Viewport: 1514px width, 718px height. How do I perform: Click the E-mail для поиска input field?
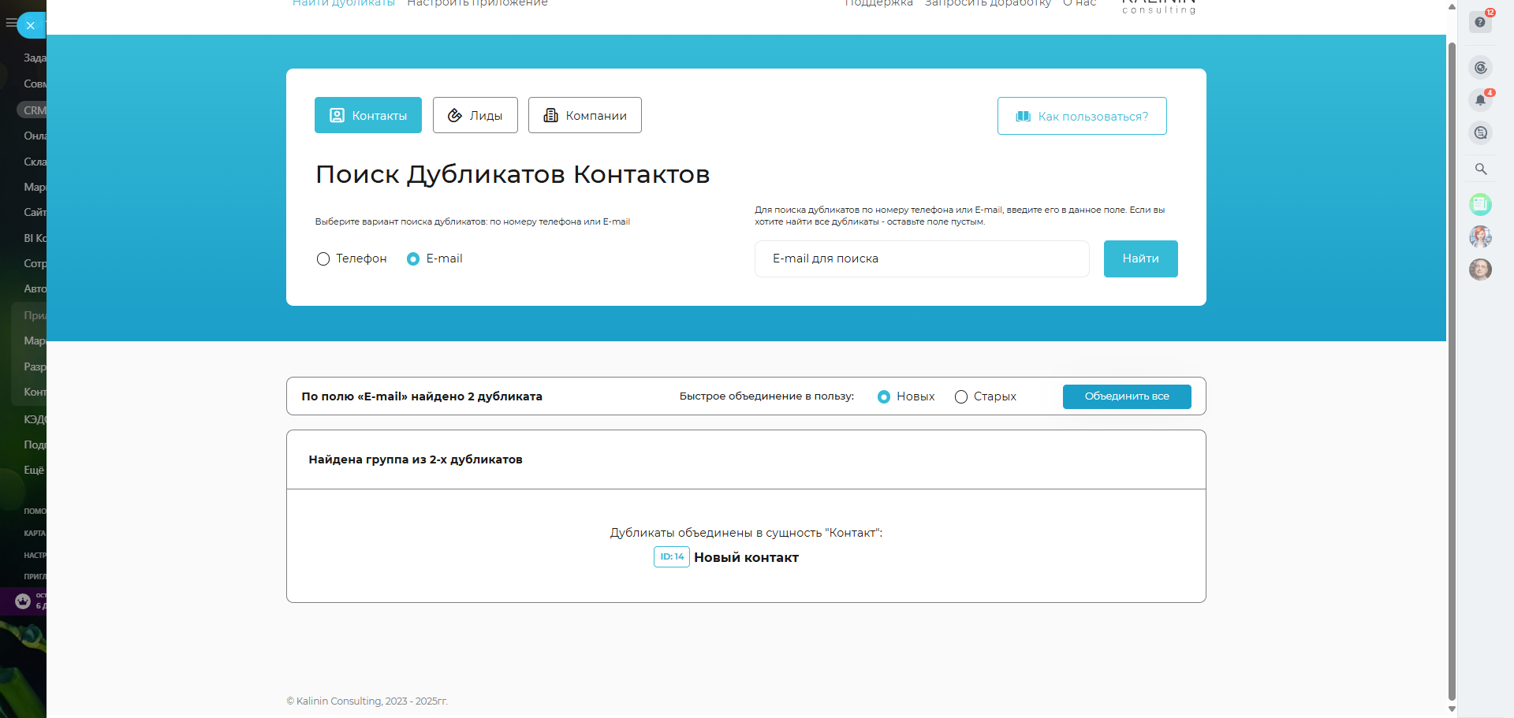(x=921, y=259)
